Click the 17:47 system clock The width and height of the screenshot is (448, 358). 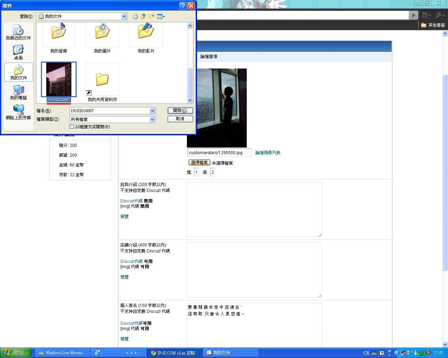point(439,353)
